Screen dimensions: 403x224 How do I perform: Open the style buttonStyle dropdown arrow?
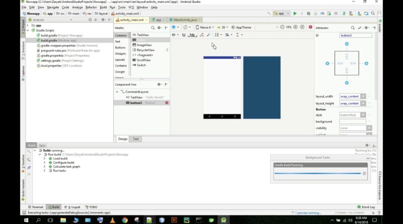[x=363, y=115]
